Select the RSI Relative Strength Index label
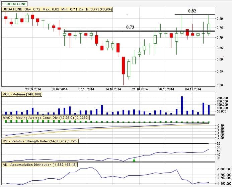Screen dimensions: 232x187 (x=40, y=141)
